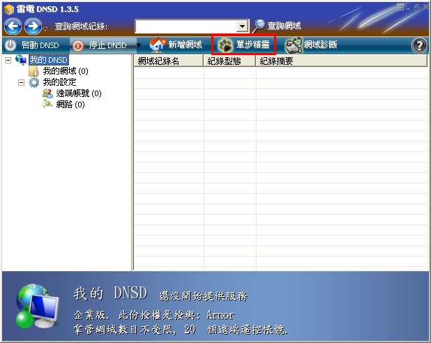
Task: Open the query record combo box arrow
Action: 242,26
